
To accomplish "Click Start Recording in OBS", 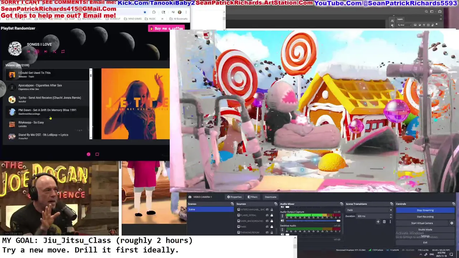I will coord(425,217).
